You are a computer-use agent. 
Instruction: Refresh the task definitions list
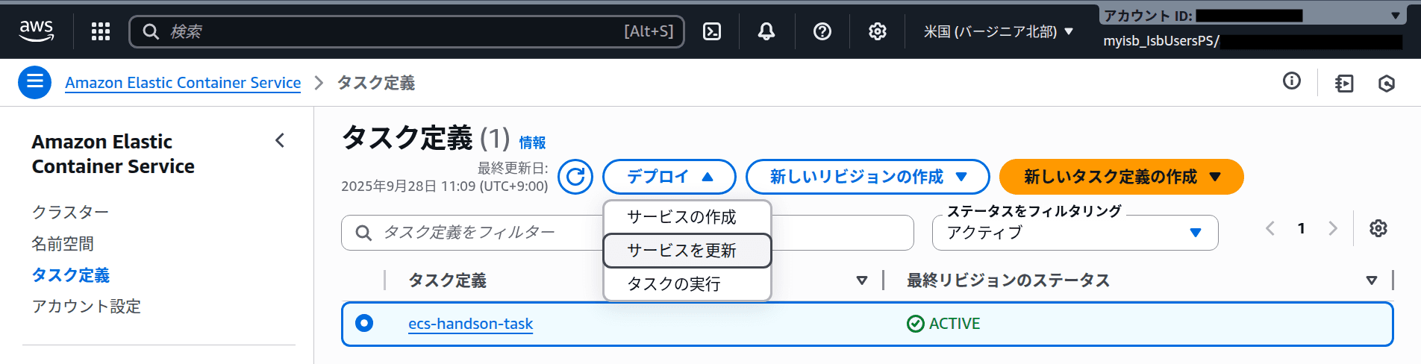point(575,177)
